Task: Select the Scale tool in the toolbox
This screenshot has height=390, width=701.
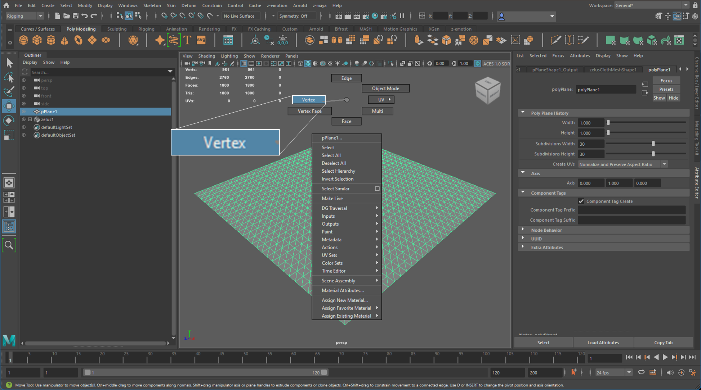Action: pos(9,135)
